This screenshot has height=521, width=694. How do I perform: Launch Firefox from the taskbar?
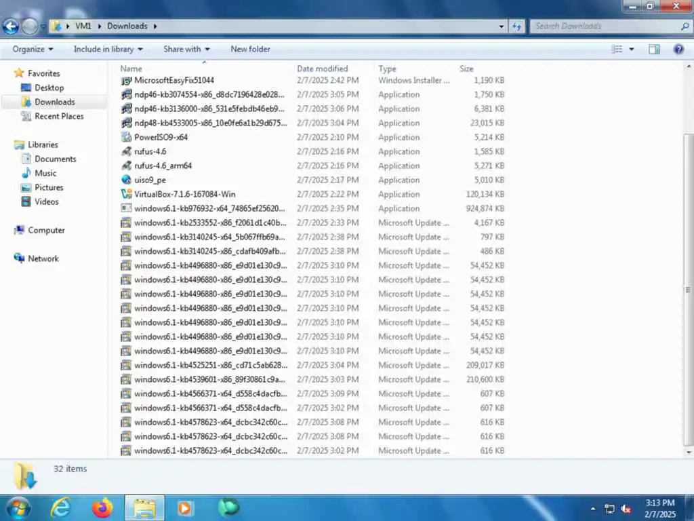pyautogui.click(x=102, y=507)
